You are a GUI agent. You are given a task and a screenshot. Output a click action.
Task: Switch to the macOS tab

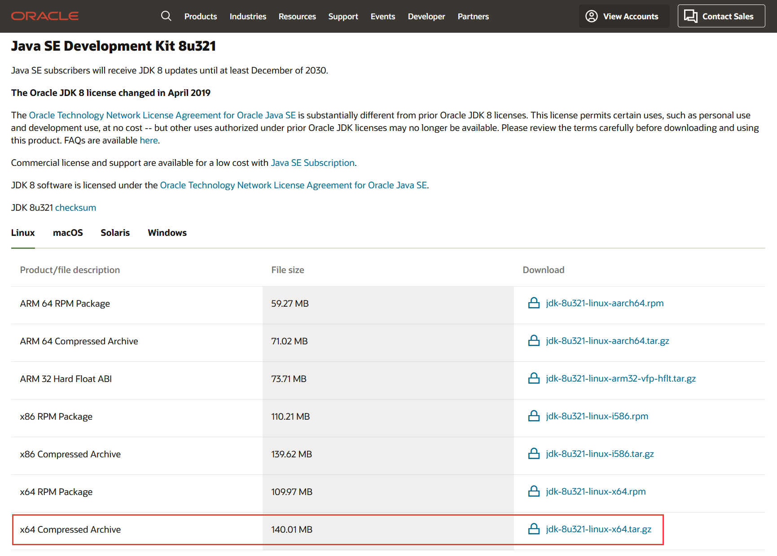click(x=68, y=233)
